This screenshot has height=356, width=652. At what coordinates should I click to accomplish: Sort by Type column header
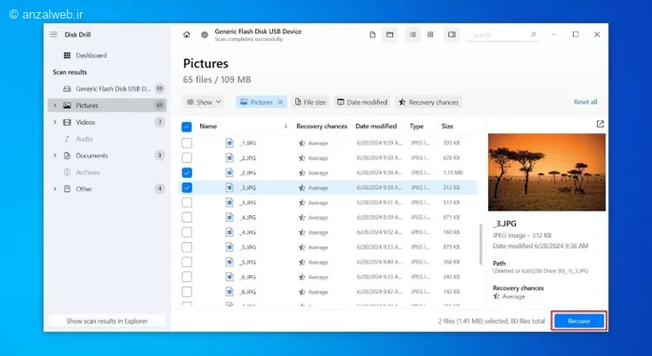coord(416,126)
